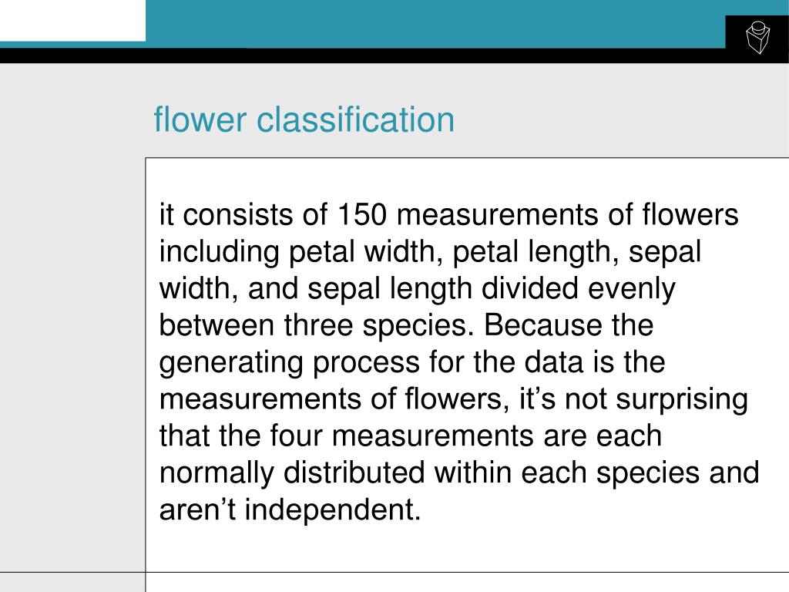Click the "flower classification" slide title
Screen dimensions: 789x592
pyautogui.click(x=304, y=119)
